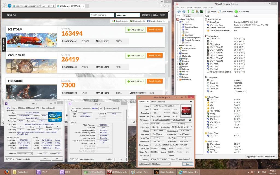Click Close in the GPU-Z window
Screen dimensions: 280x175
pyautogui.click(x=188, y=164)
